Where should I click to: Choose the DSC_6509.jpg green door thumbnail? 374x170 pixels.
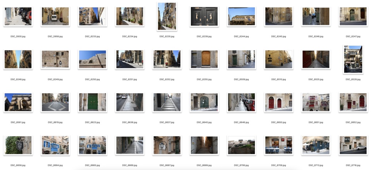[x=241, y=59]
